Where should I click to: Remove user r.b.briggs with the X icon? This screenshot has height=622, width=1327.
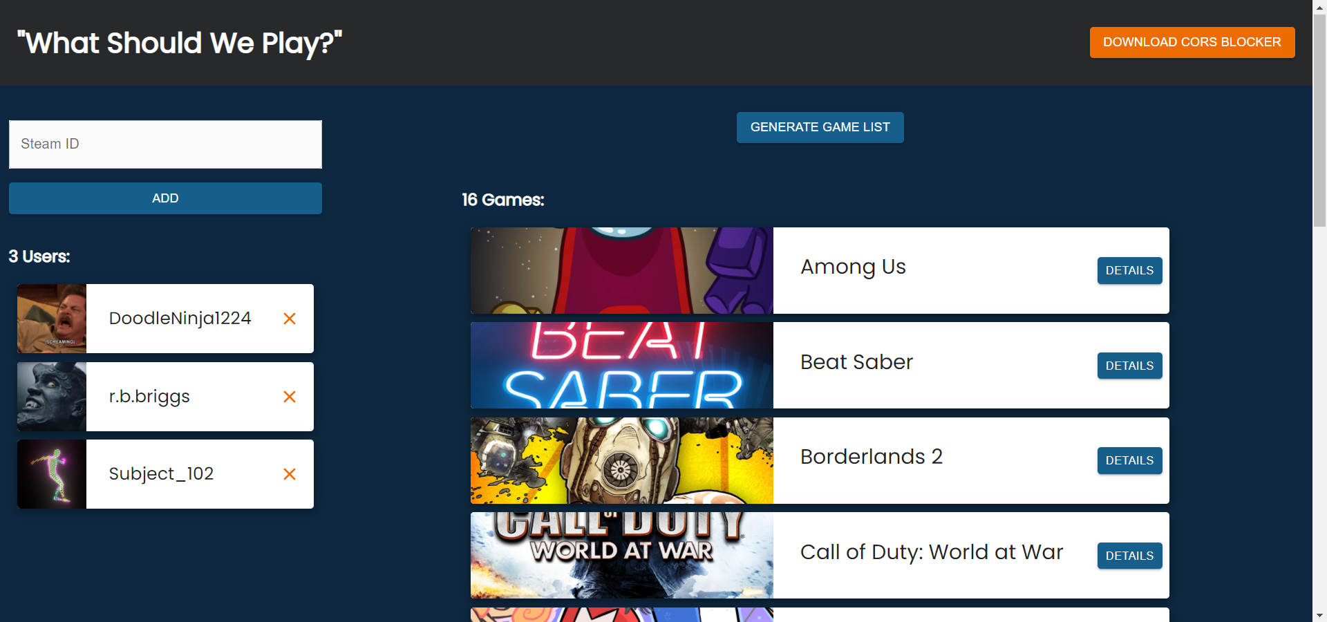click(x=290, y=397)
